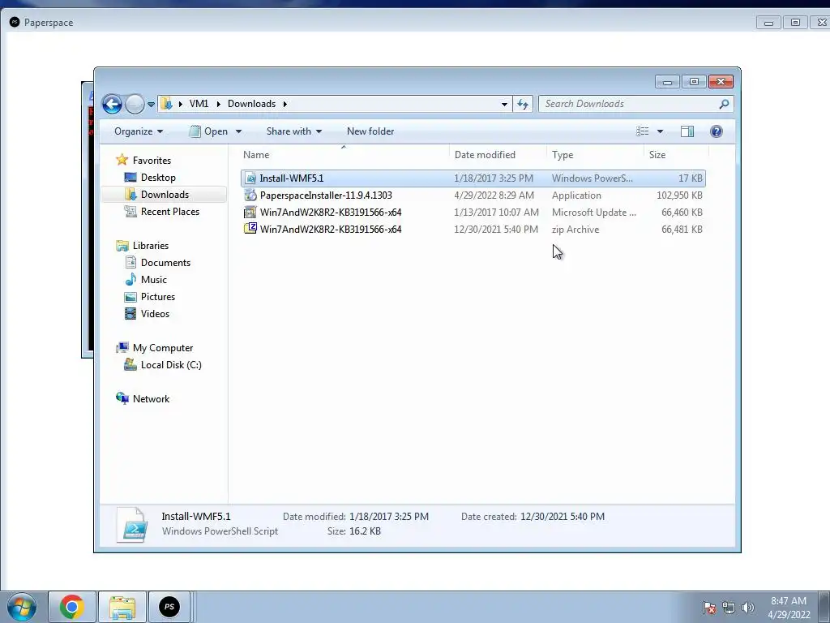Image resolution: width=830 pixels, height=623 pixels.
Task: Click the Music note icon
Action: coord(130,279)
